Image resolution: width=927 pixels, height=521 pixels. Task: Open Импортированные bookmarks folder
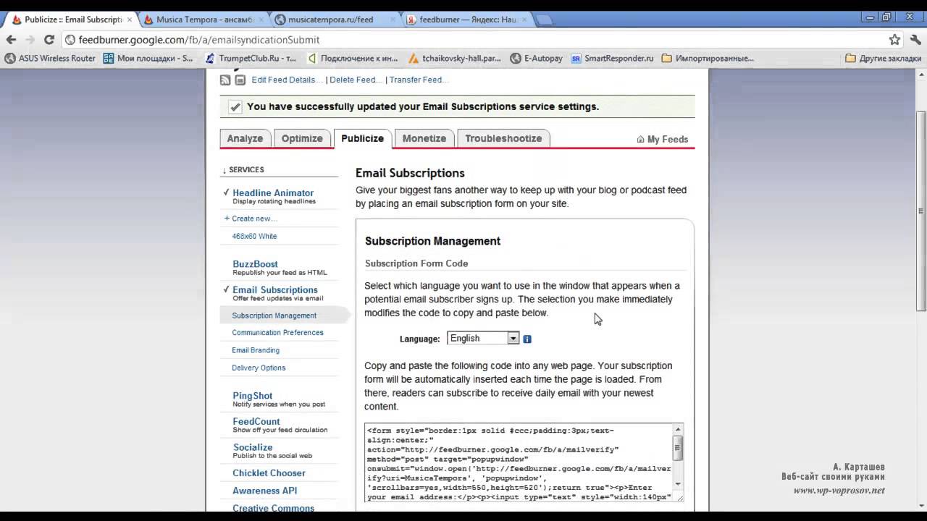[x=708, y=58]
